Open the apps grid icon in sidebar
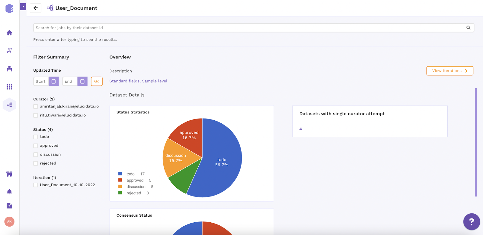Image resolution: width=483 pixels, height=235 pixels. (x=9, y=87)
